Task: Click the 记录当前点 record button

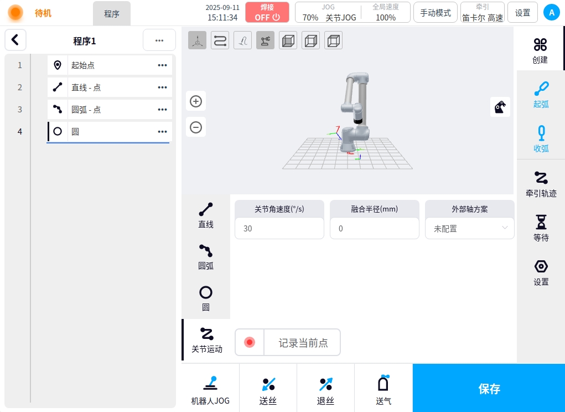Action: coord(288,343)
